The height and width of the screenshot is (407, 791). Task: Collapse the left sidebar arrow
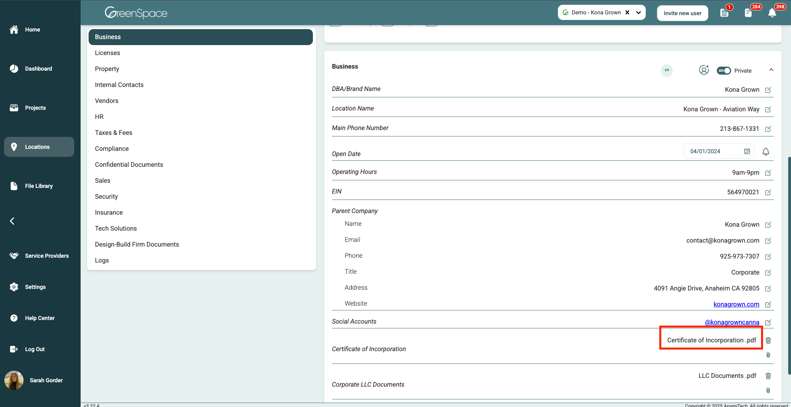(x=12, y=221)
